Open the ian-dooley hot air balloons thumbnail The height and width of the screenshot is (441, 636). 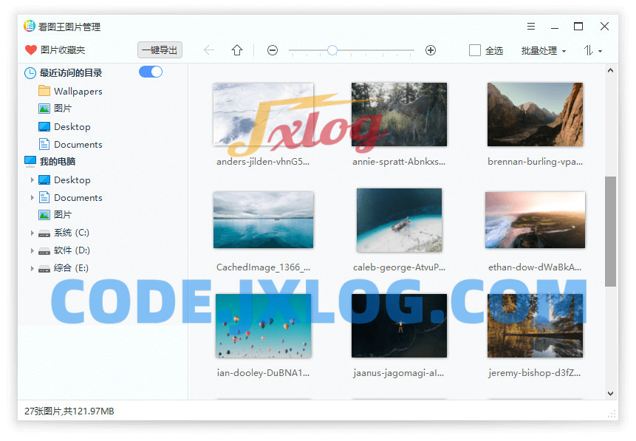pos(264,326)
